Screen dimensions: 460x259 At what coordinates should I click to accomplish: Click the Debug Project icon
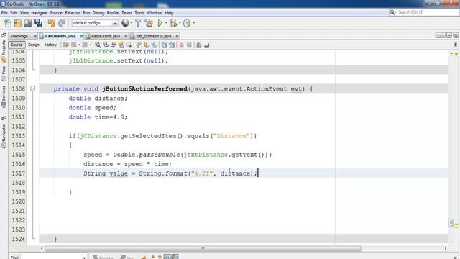tap(173, 23)
